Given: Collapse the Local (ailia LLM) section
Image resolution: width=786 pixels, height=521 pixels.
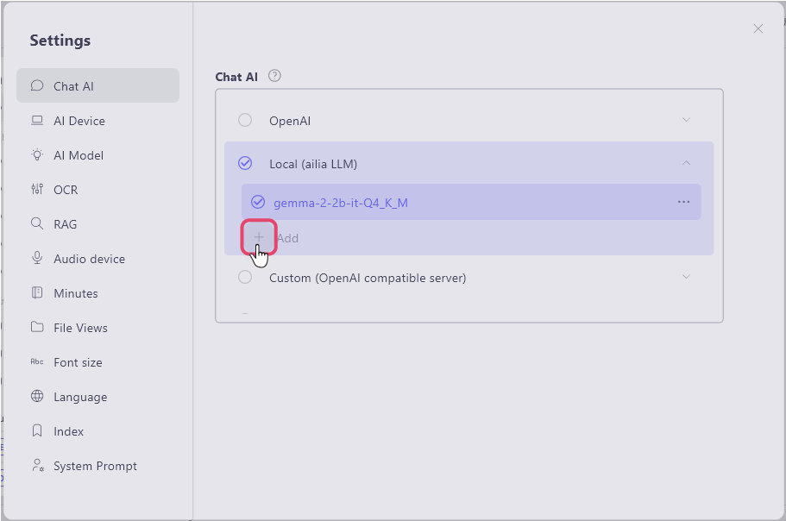Looking at the screenshot, I should pyautogui.click(x=687, y=163).
